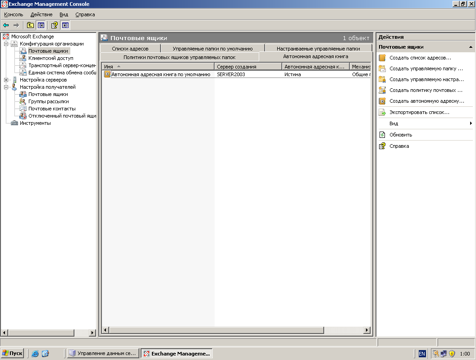The width and height of the screenshot is (476, 360).
Task: Click the tree pane scrollbar right arrow
Action: (x=92, y=333)
